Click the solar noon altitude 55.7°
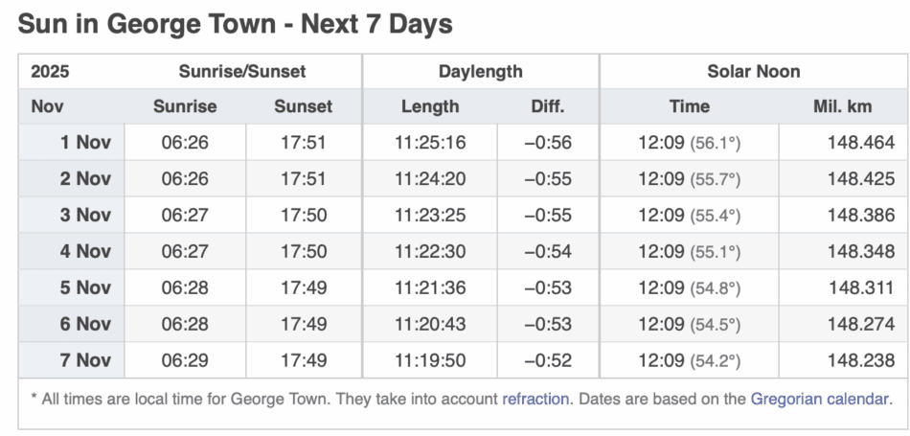This screenshot has width=910, height=436. [716, 179]
